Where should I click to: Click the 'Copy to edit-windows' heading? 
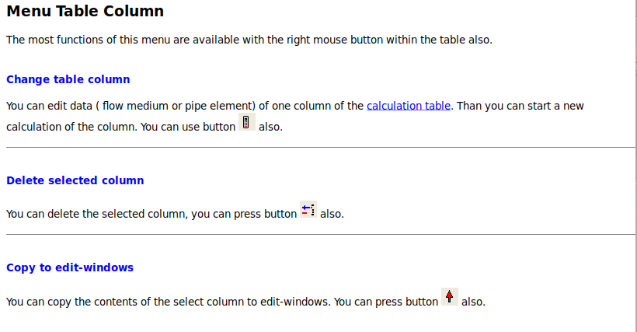tap(70, 267)
